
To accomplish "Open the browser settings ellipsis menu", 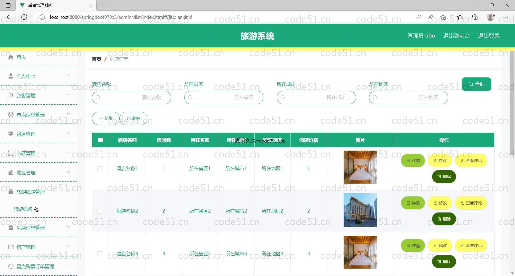I will point(506,17).
